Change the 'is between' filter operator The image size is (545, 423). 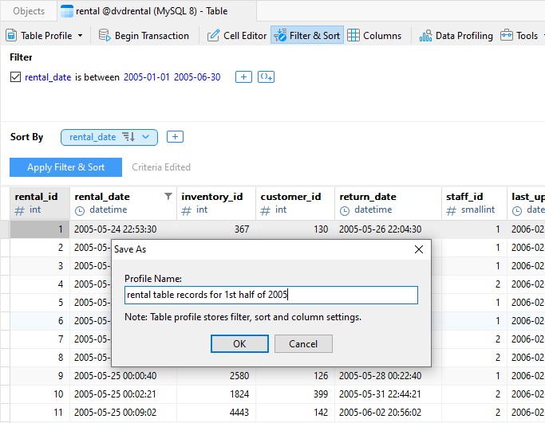pyautogui.click(x=97, y=77)
